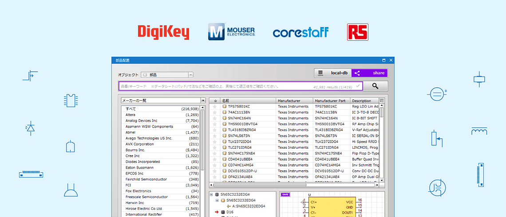The height and width of the screenshot is (217, 506).
Task: Click the checkmark icon in search field
Action: [358, 86]
